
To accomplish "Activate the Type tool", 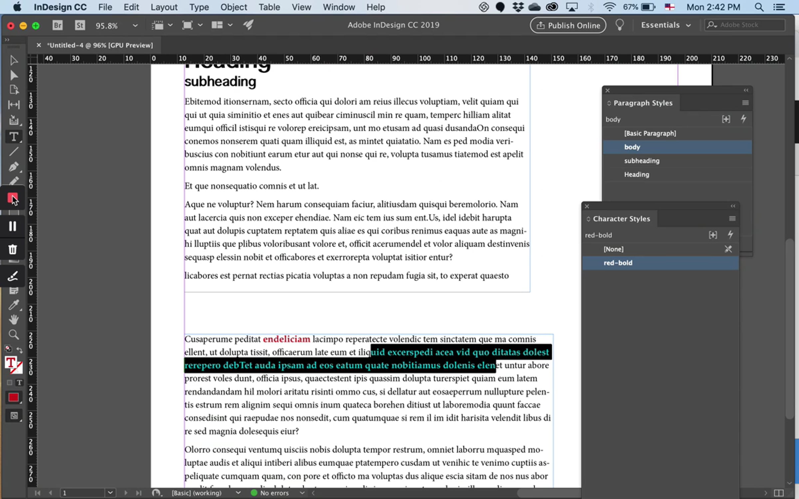I will (x=14, y=137).
